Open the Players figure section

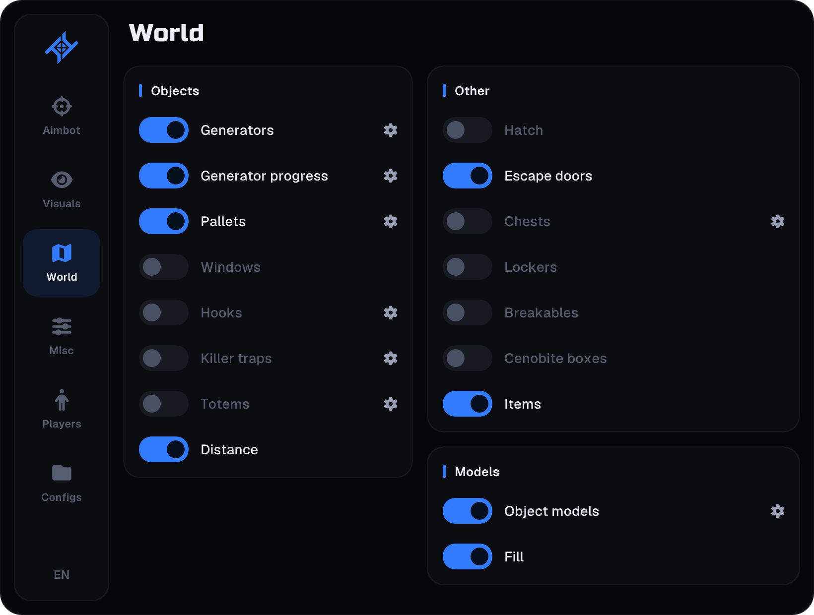[62, 410]
